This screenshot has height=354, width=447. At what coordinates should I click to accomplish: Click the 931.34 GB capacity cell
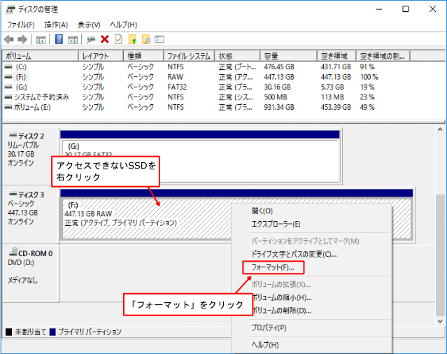pyautogui.click(x=279, y=107)
